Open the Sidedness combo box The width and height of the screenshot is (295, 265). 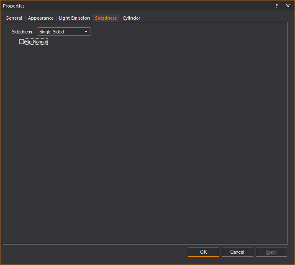coord(64,32)
